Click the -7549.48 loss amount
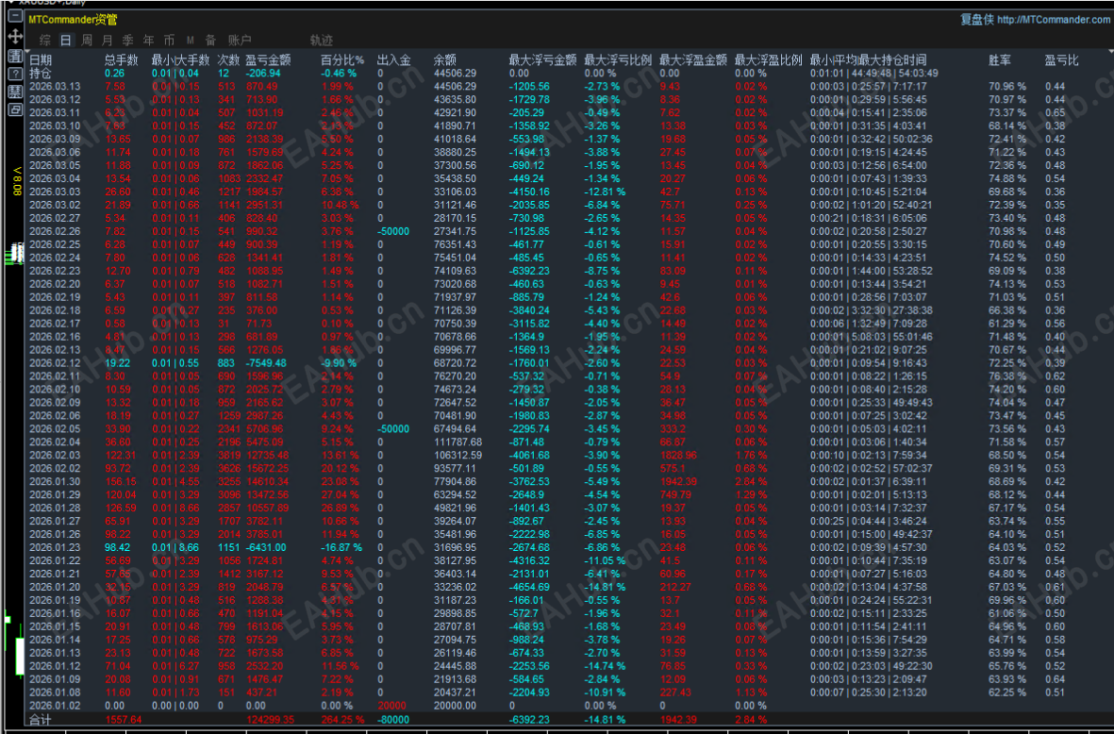This screenshot has height=734, width=1114. coord(266,363)
